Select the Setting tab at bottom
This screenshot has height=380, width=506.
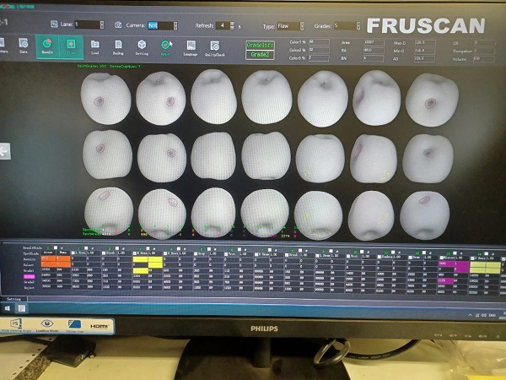click(x=14, y=299)
